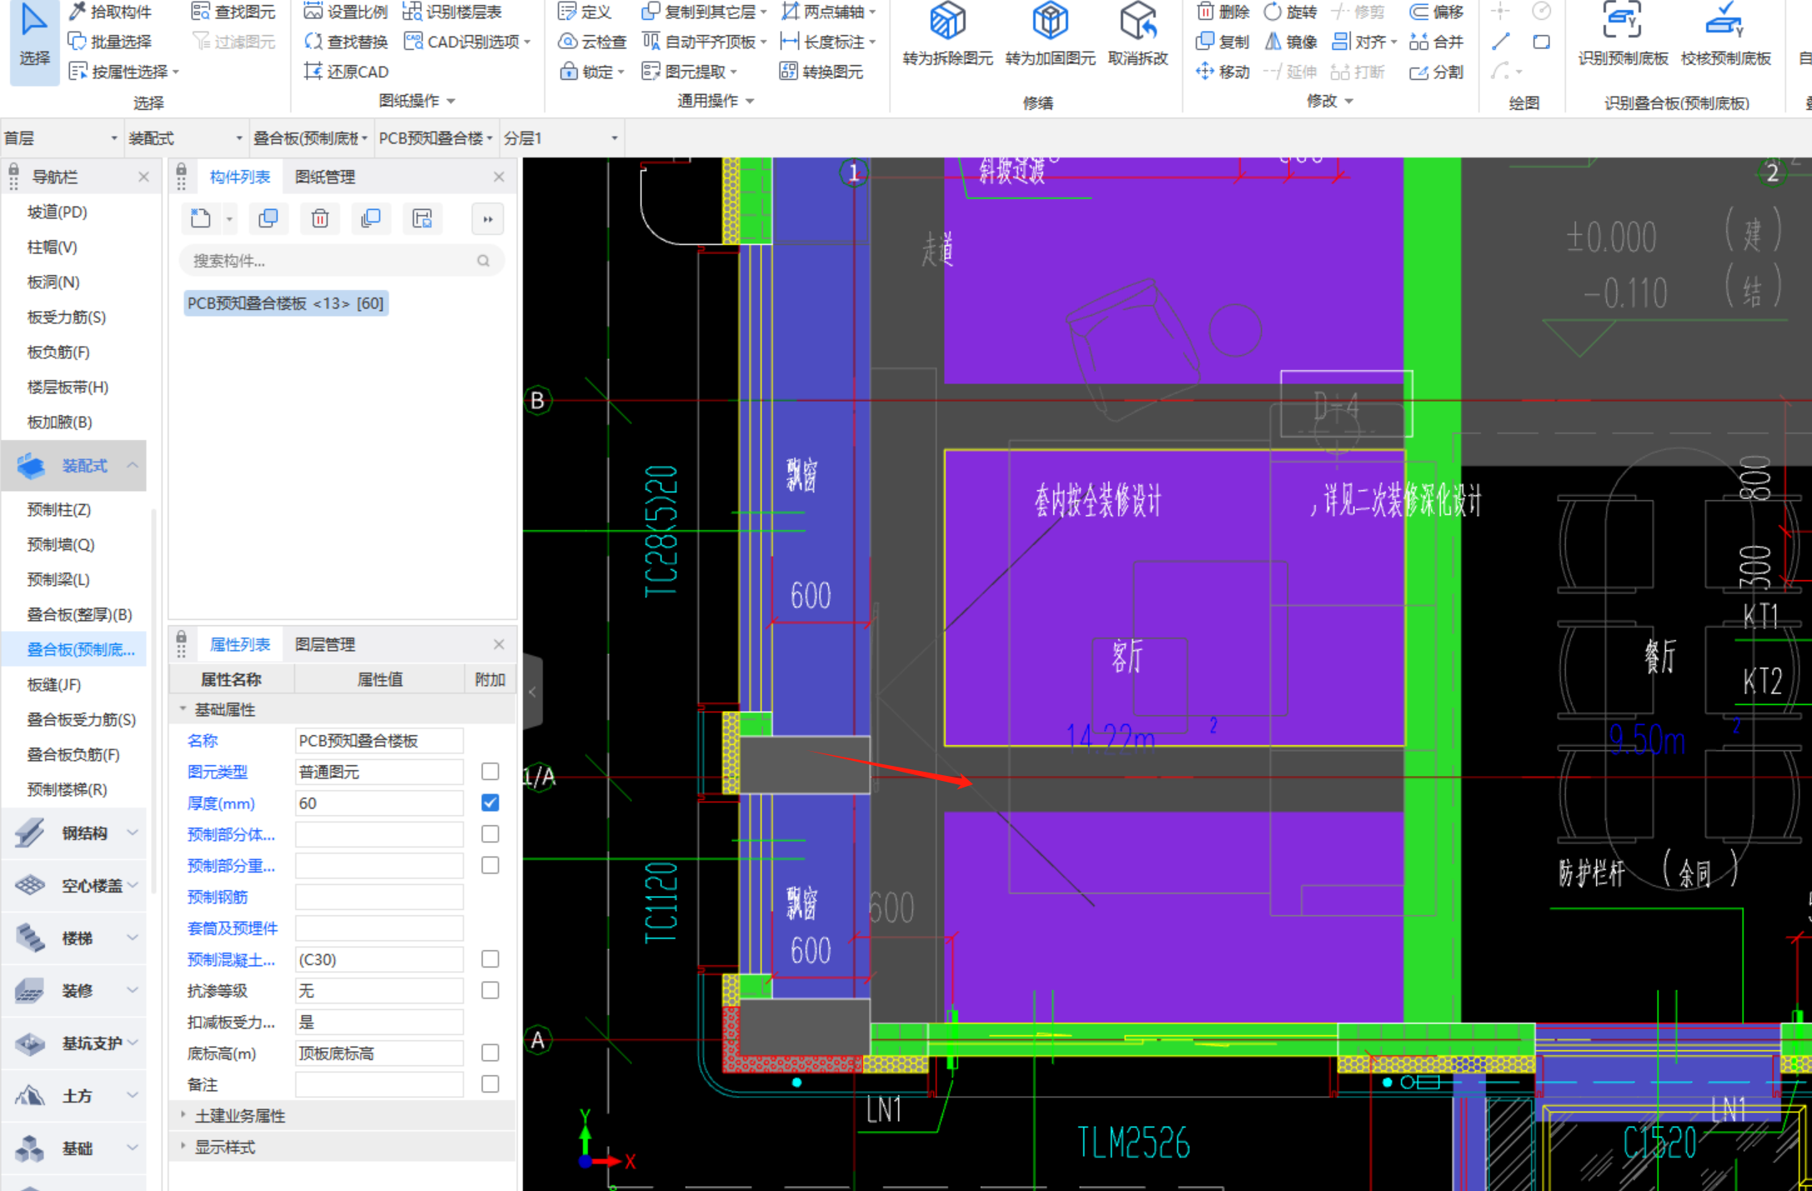The height and width of the screenshot is (1191, 1812).
Task: Click the new component icon
Action: 201,219
